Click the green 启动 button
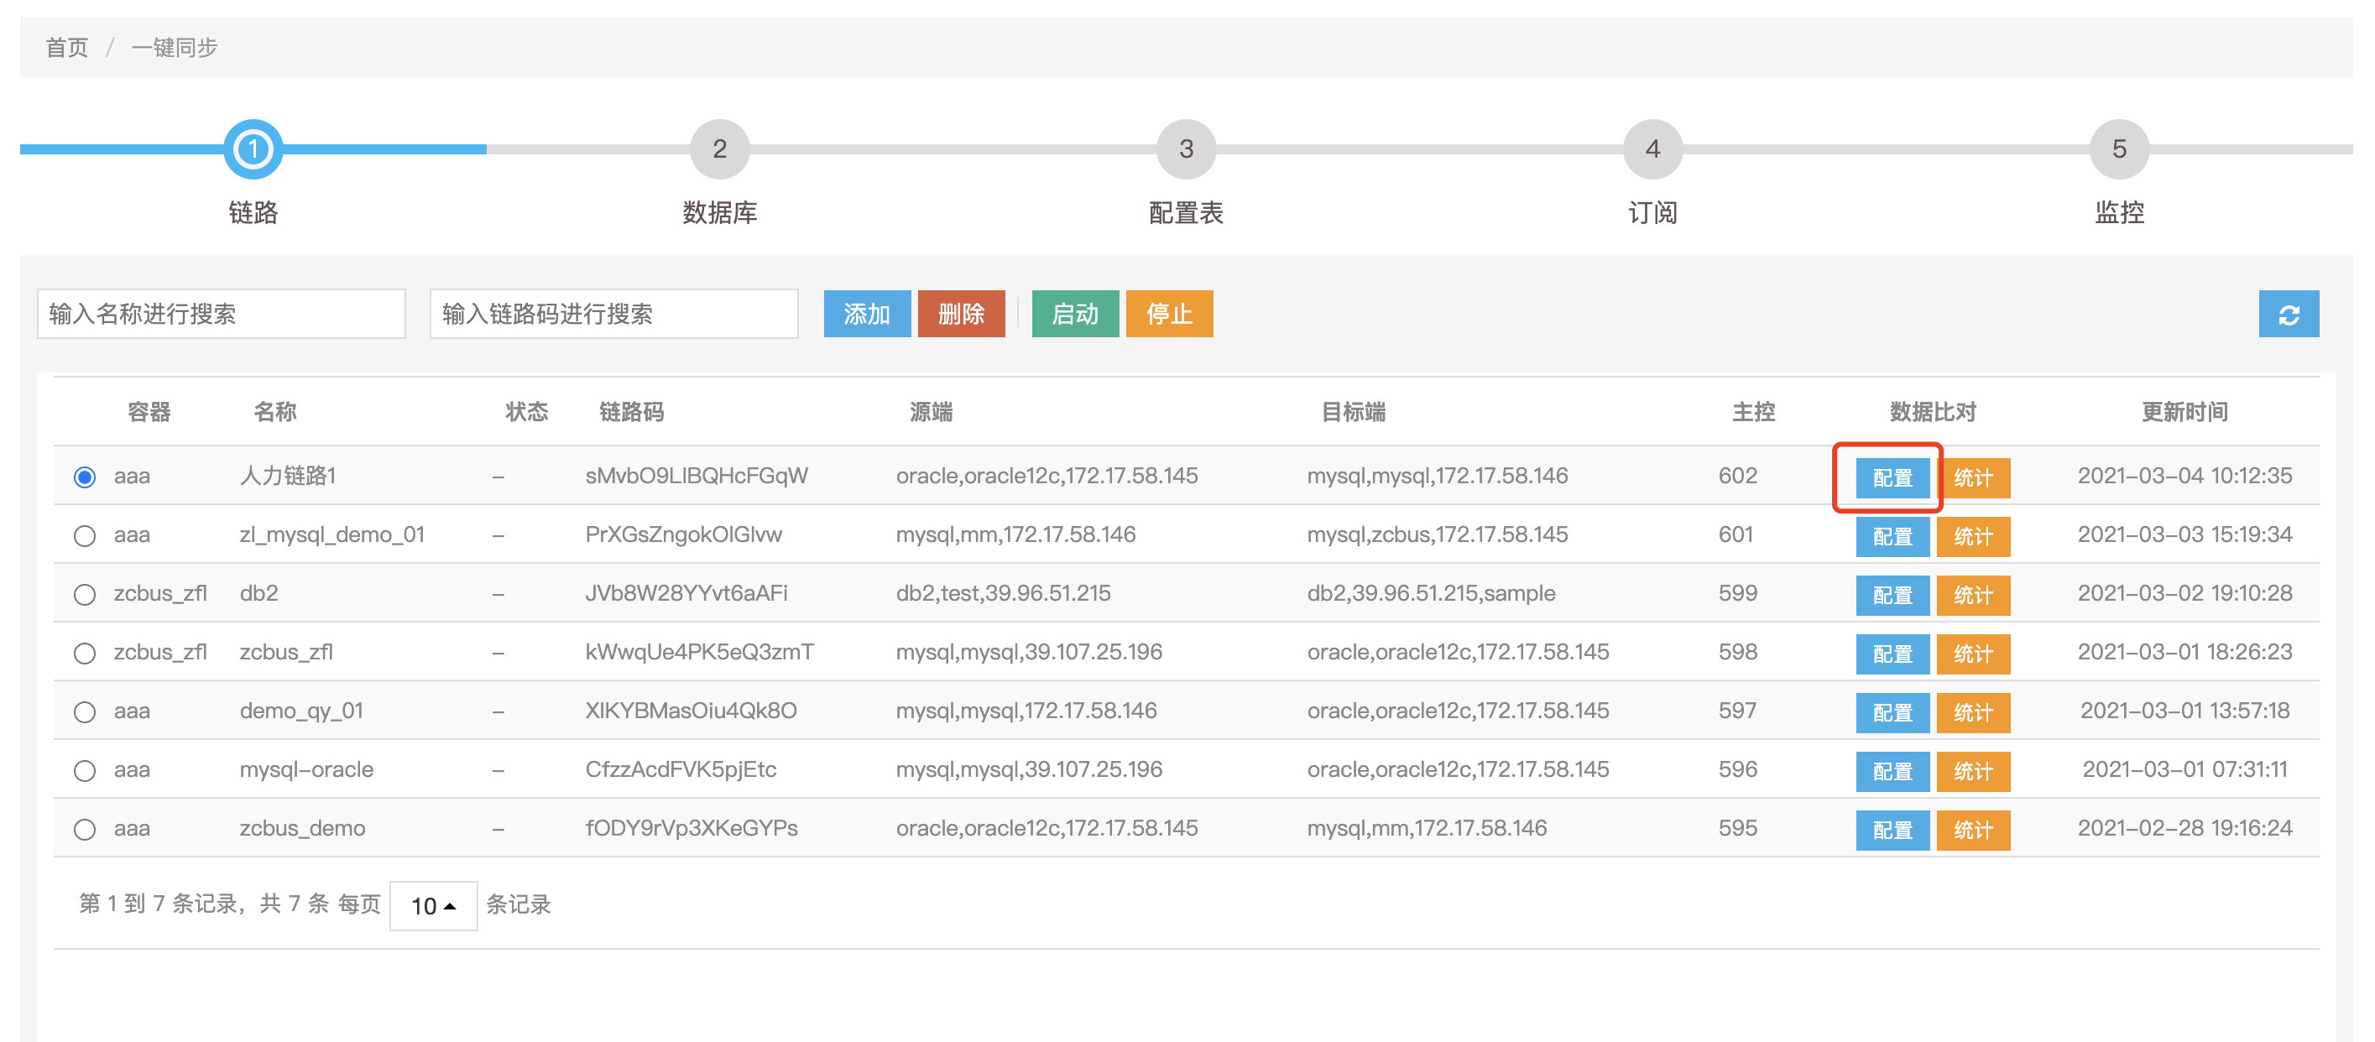The height and width of the screenshot is (1042, 2375). tap(1074, 315)
